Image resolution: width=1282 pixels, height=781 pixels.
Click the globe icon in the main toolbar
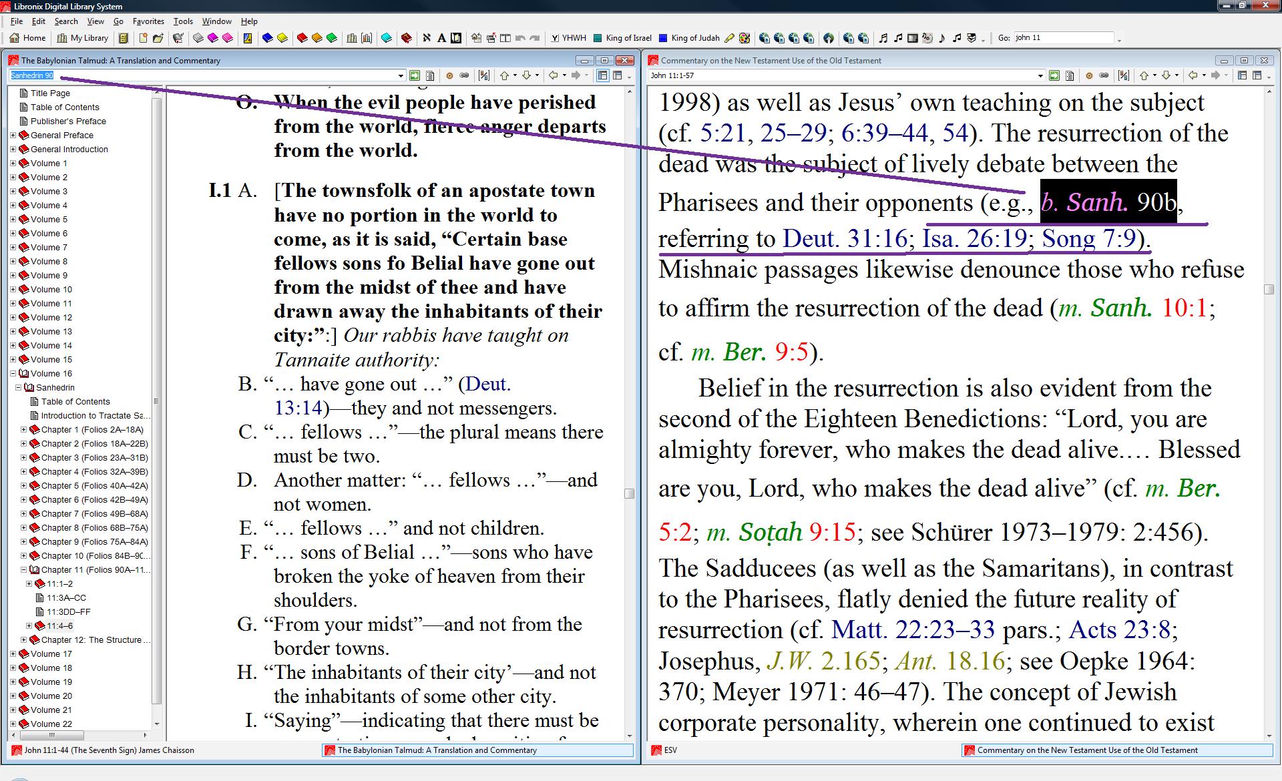tap(829, 38)
